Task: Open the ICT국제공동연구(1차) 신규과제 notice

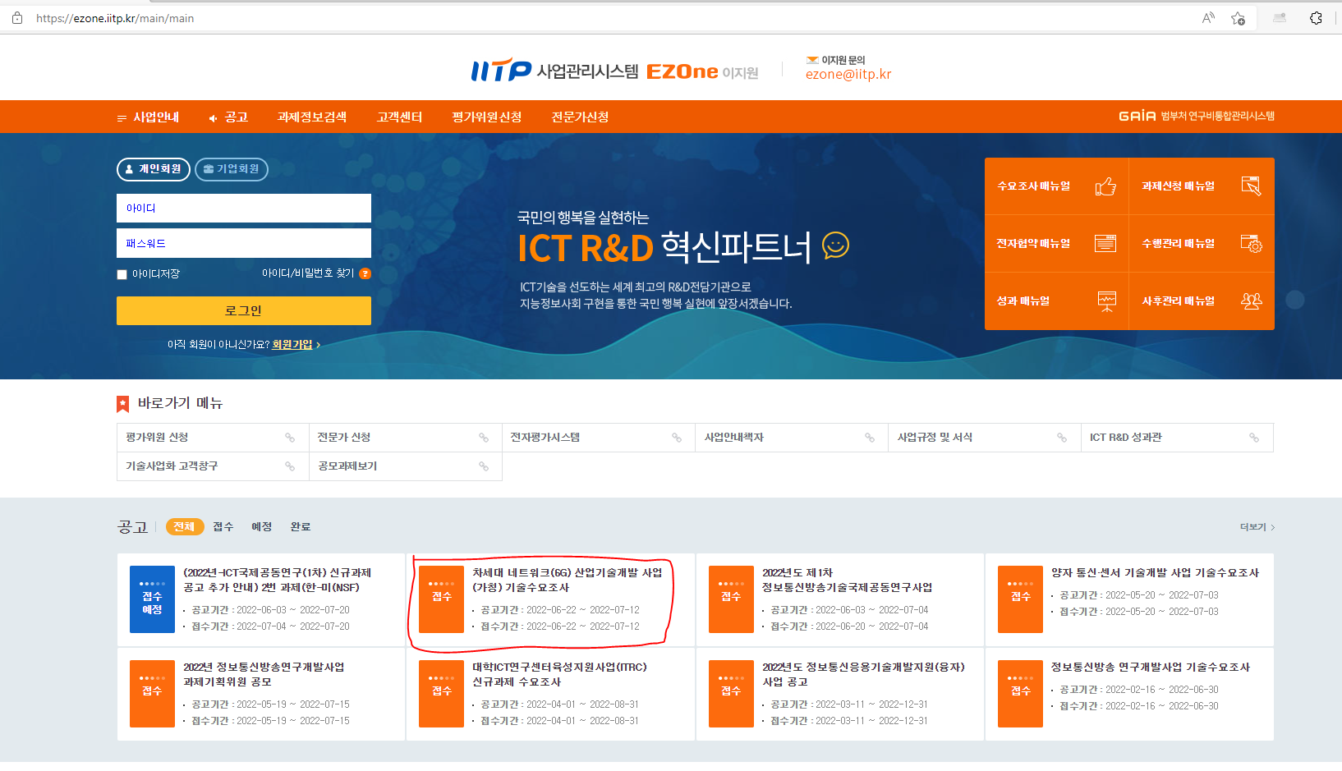Action: (278, 581)
